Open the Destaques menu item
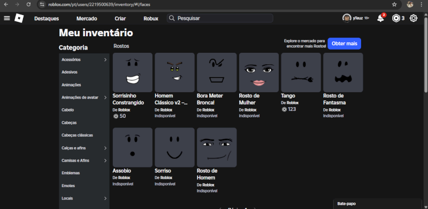Image resolution: width=428 pixels, height=209 pixels. 47,19
